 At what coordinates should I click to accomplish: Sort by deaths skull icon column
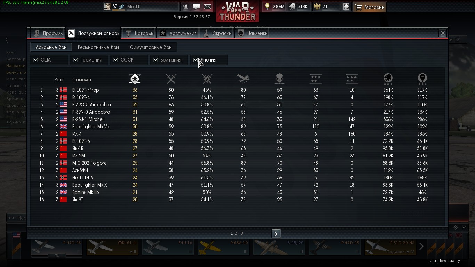pos(280,79)
